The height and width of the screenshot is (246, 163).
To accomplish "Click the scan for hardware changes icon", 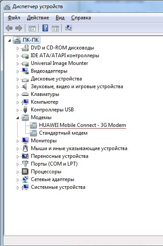I will (69, 28).
